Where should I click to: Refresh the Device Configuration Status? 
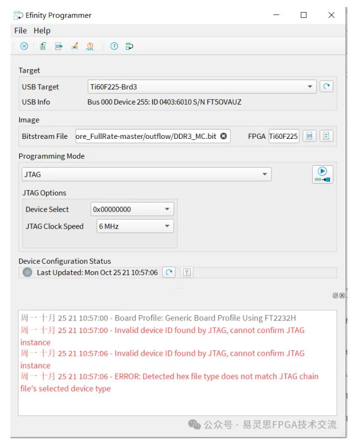point(170,272)
